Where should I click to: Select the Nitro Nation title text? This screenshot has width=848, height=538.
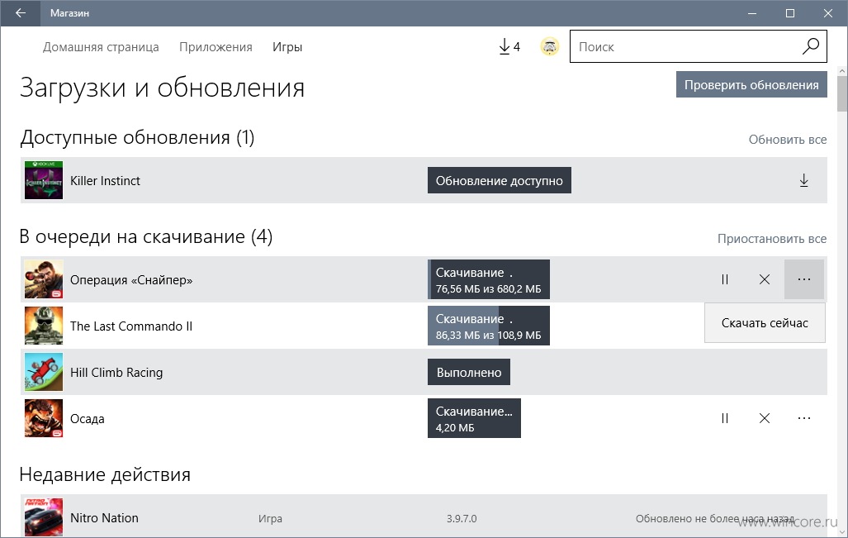click(104, 518)
